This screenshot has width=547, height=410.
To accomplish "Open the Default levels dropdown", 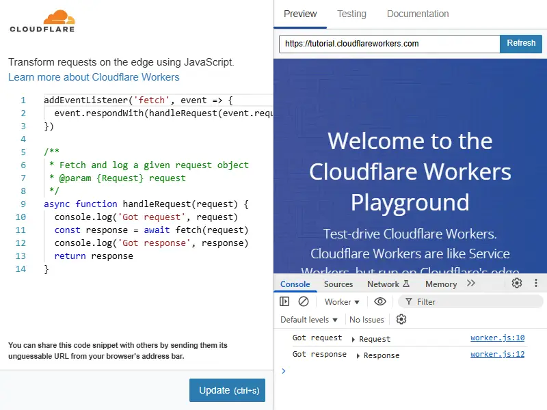I will pos(309,320).
